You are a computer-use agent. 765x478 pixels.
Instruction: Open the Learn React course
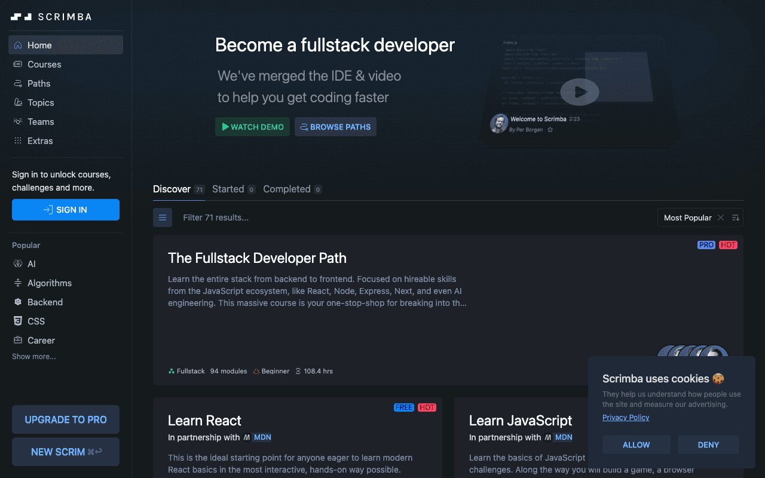pyautogui.click(x=298, y=438)
